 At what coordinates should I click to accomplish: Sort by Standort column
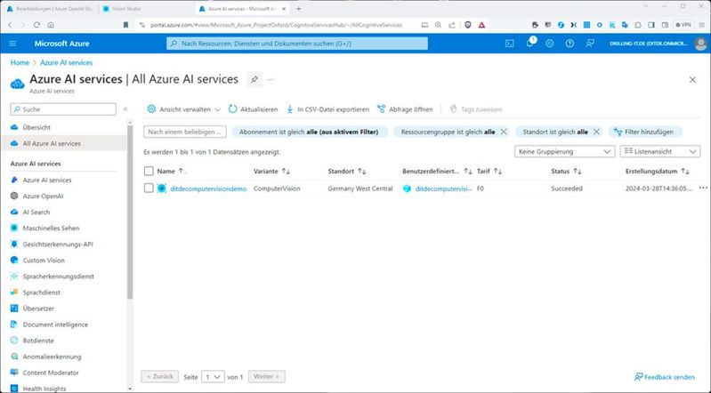[x=347, y=171]
